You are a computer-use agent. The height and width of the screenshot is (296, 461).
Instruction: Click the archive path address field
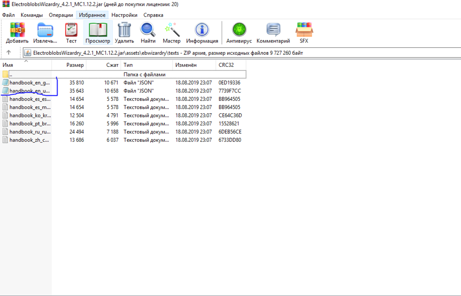(242, 53)
